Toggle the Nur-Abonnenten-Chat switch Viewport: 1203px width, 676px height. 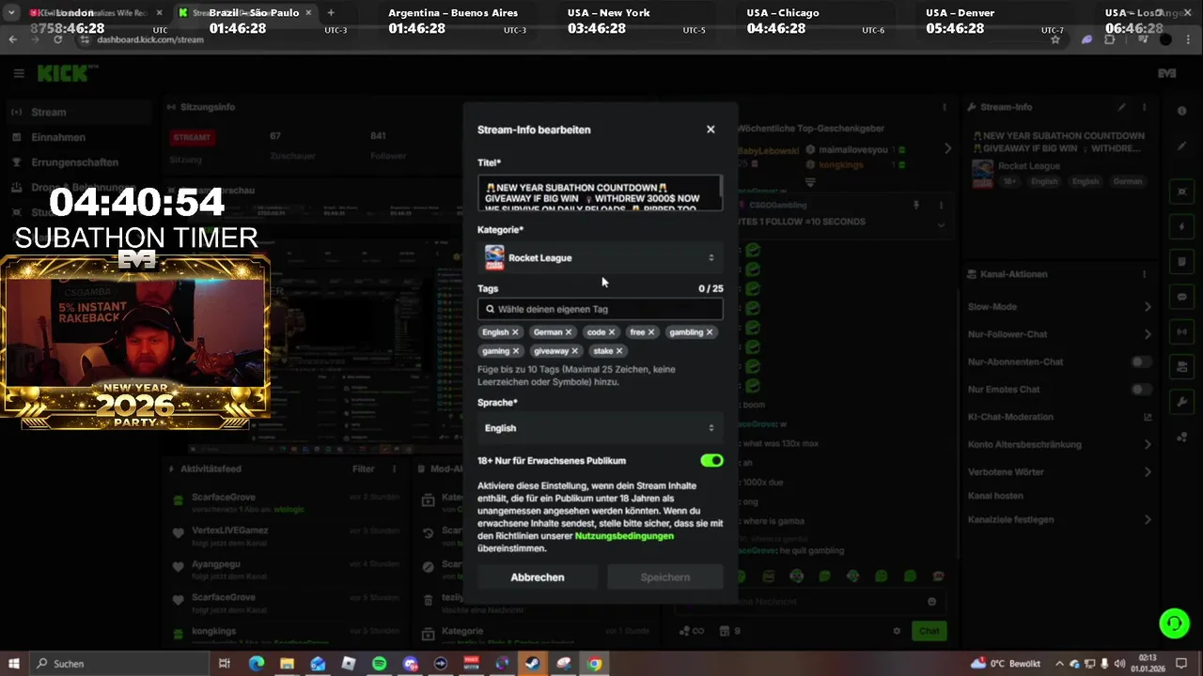click(x=1141, y=361)
